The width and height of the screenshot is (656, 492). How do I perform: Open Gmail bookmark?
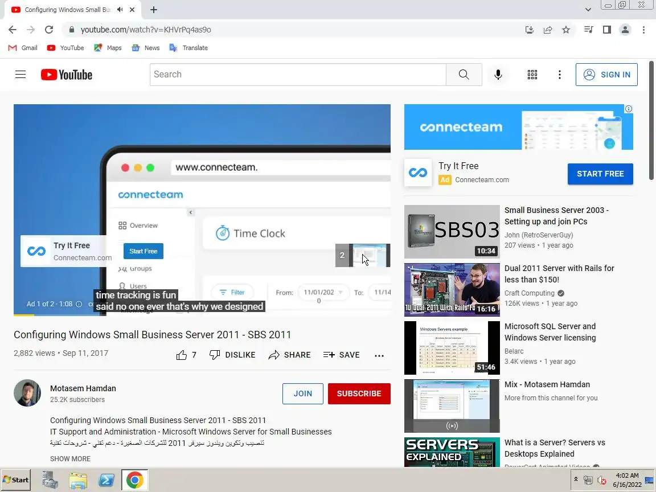coord(23,48)
